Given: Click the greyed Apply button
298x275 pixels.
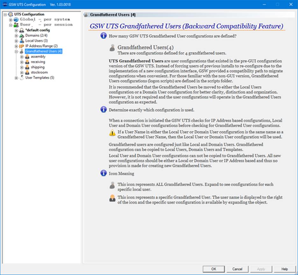Looking at the screenshot, I should coord(261,269).
